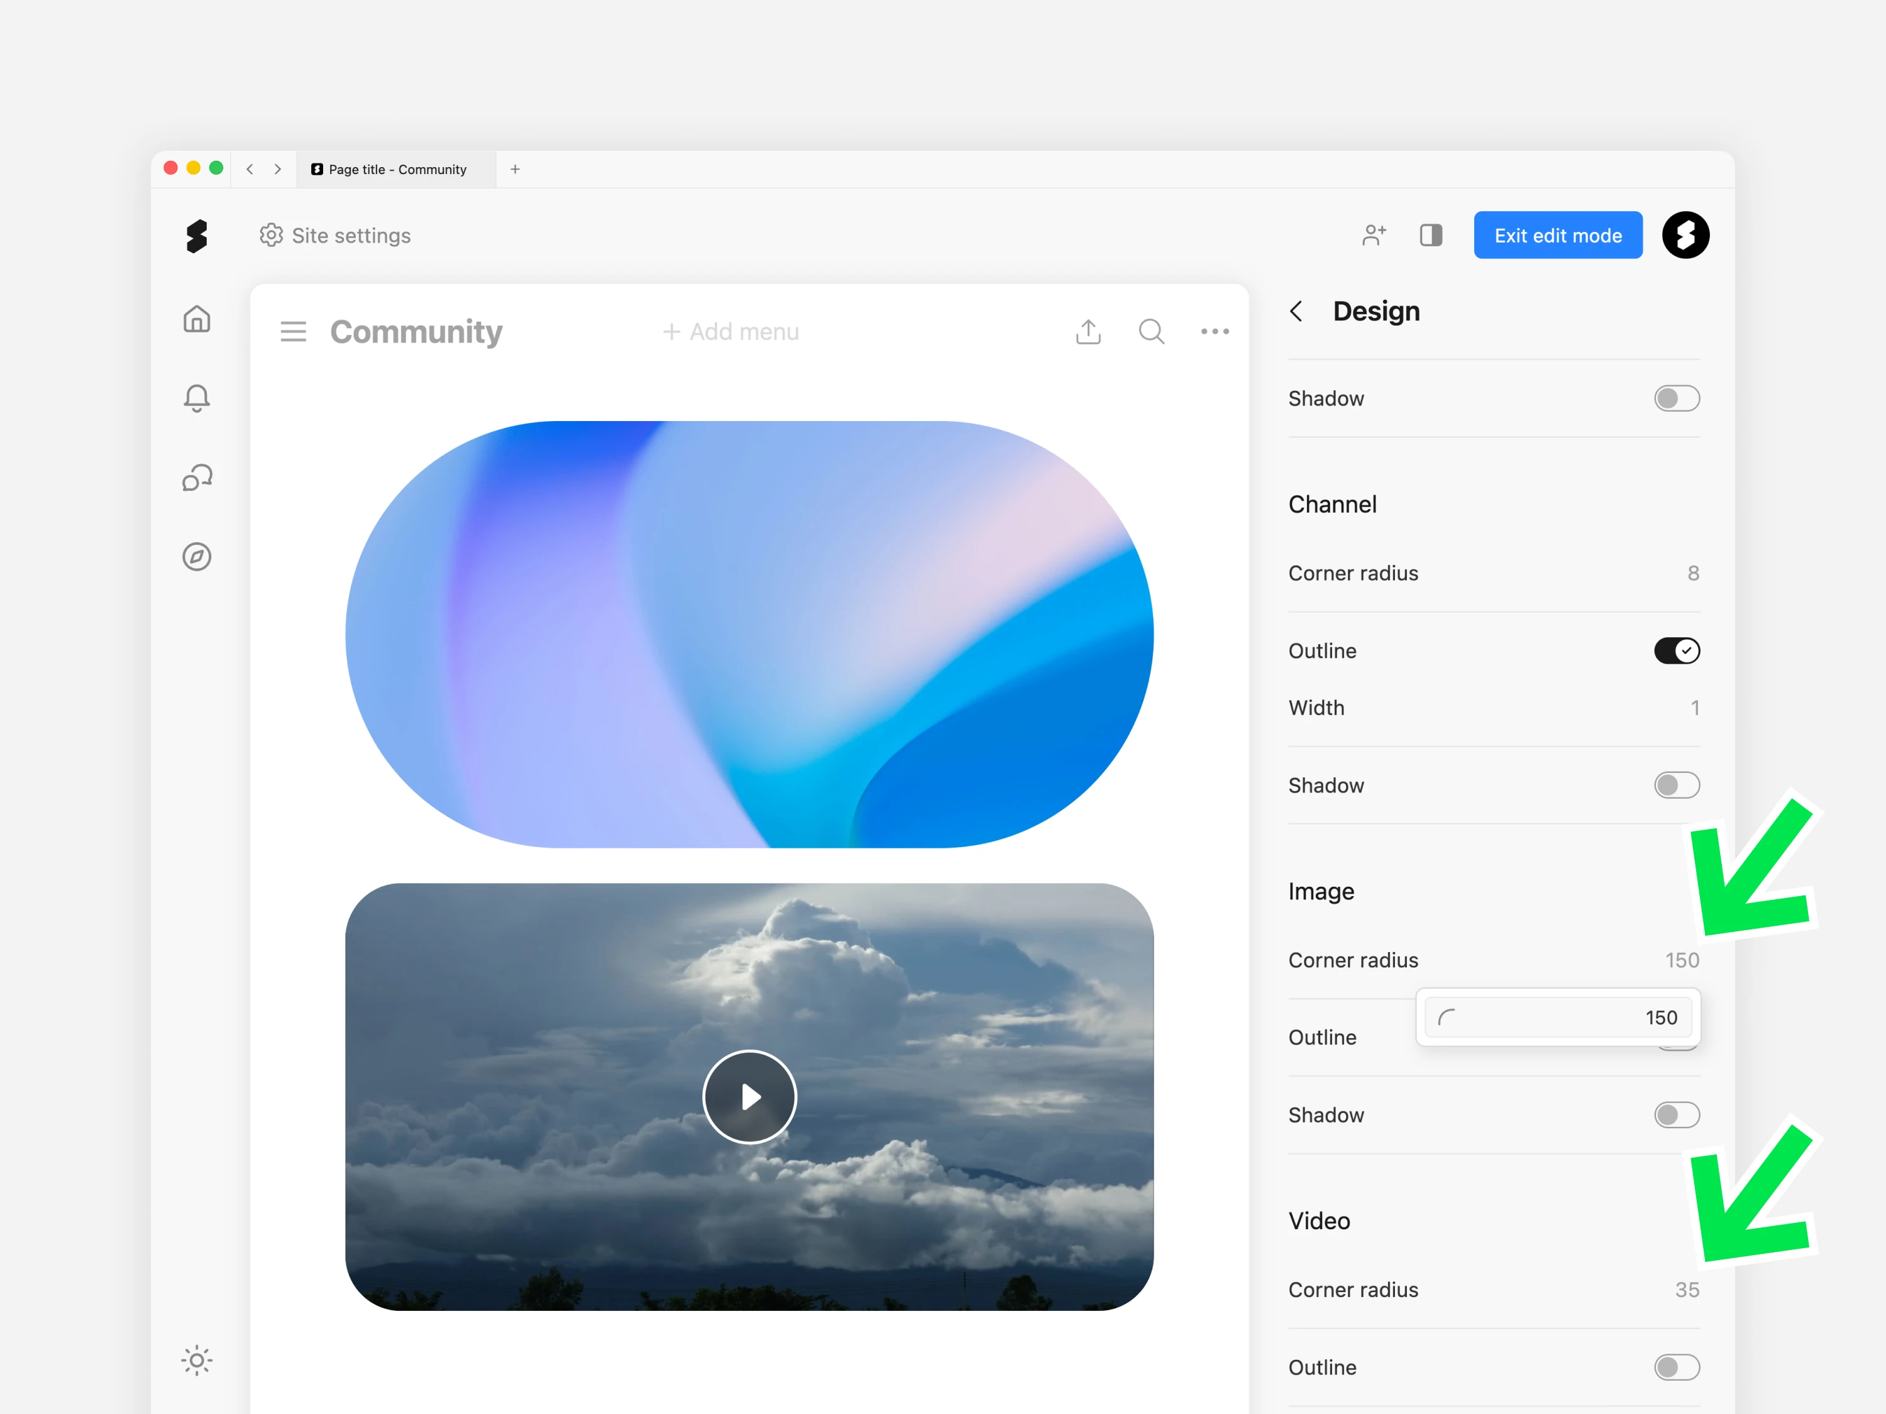The image size is (1886, 1414).
Task: Open notifications bell in sidebar
Action: coord(197,397)
